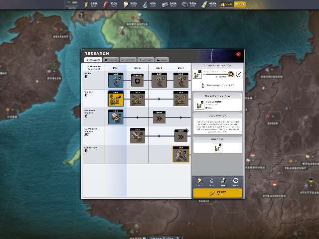
Task: Click the Mechanized Infantry speed upgrade icon
Action: (x=180, y=136)
